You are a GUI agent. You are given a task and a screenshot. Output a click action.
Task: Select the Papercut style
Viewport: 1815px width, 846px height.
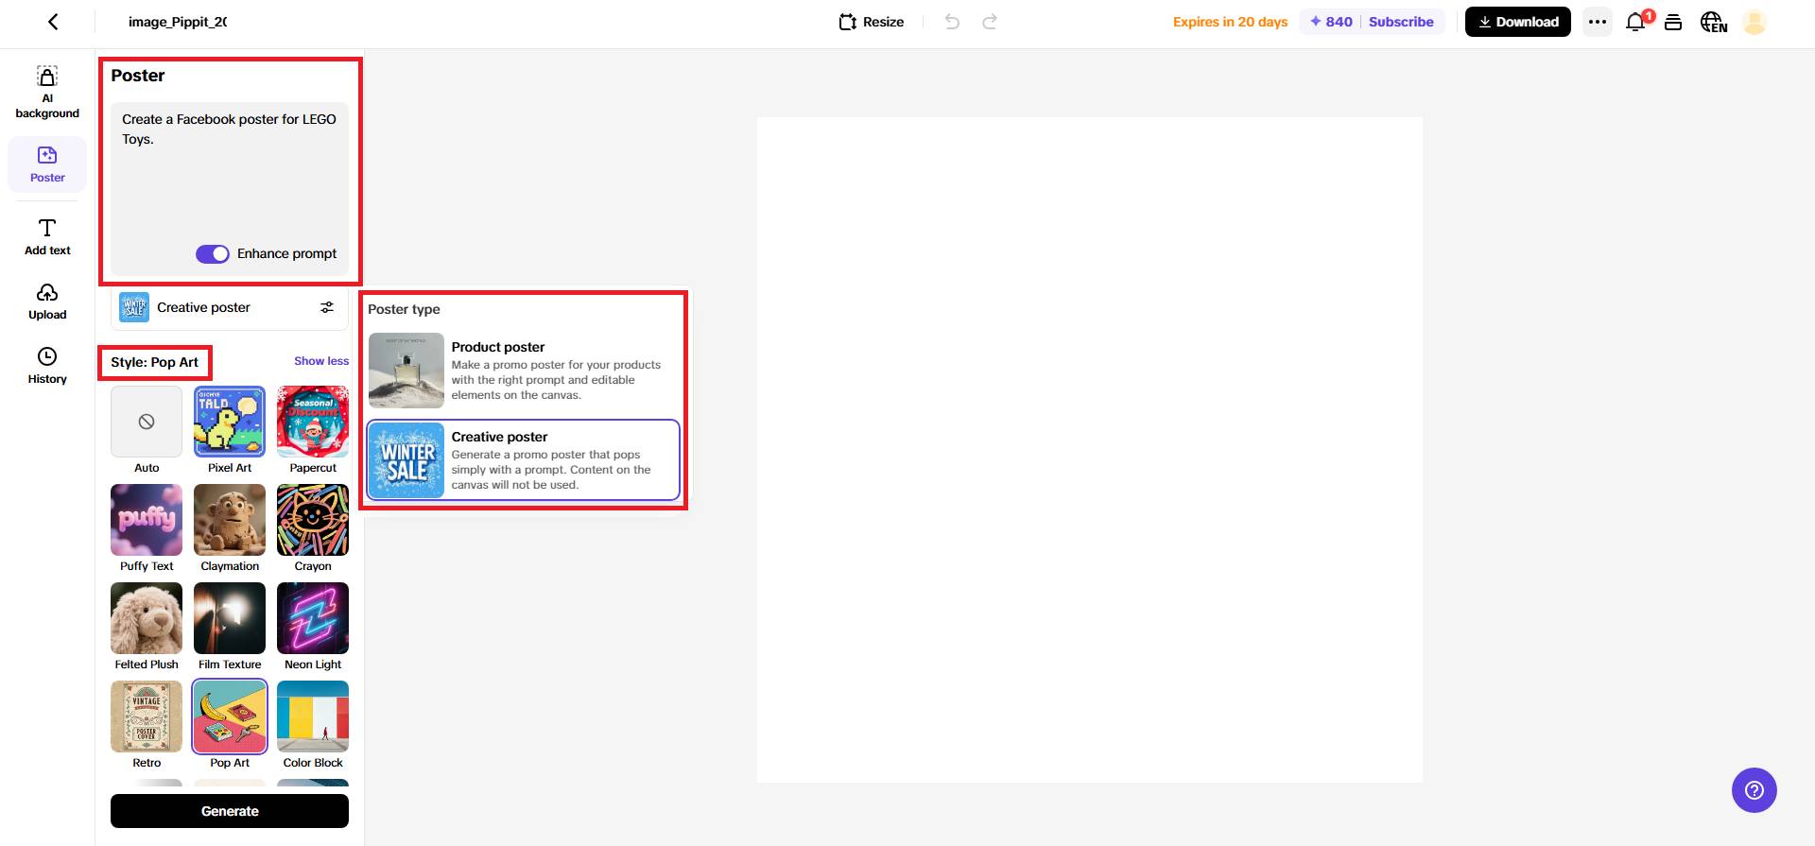(x=313, y=430)
